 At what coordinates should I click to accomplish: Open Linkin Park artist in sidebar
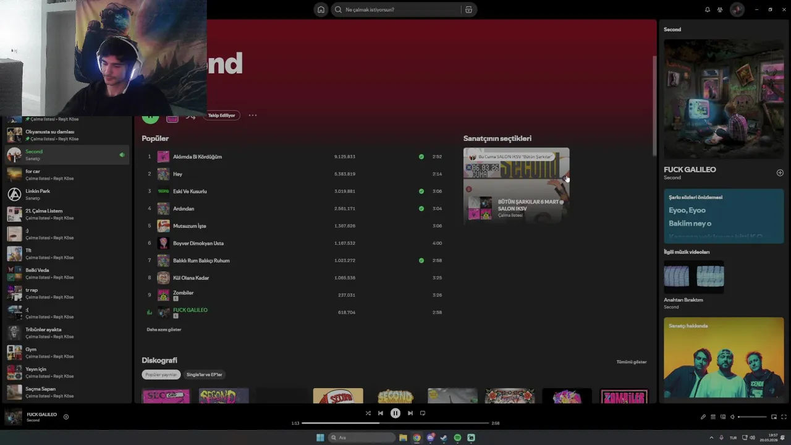pyautogui.click(x=67, y=194)
